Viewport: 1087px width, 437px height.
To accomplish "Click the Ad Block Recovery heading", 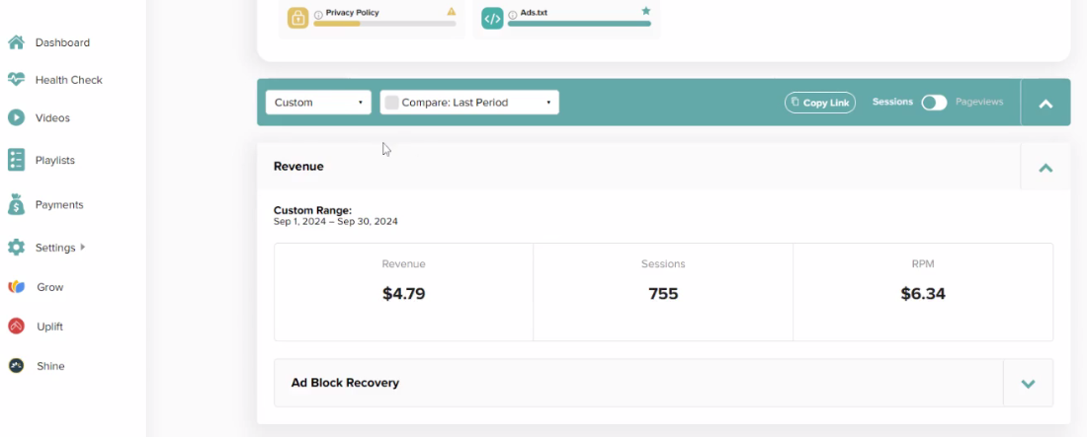I will [345, 383].
